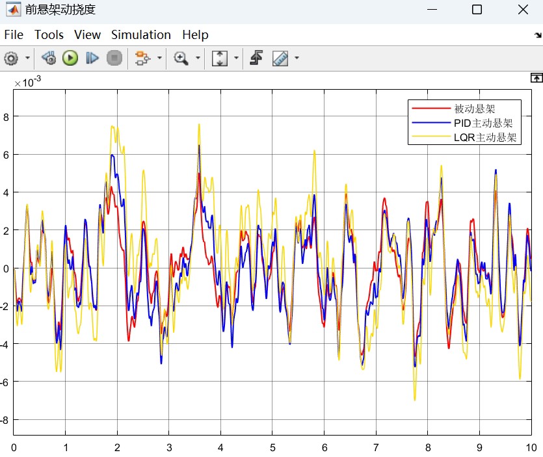Click the Scale Y-Axis Limits icon
Screen dimensions: 543x457
[x=220, y=59]
